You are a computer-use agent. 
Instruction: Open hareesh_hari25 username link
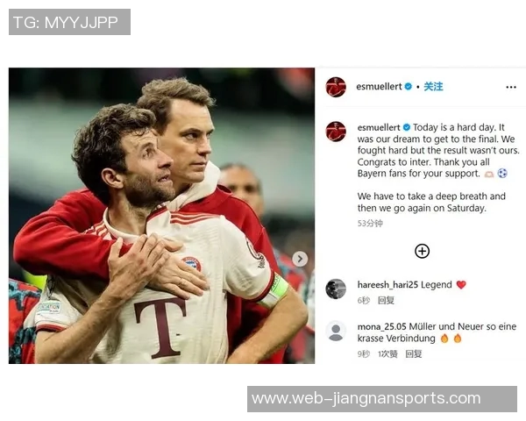click(x=387, y=285)
